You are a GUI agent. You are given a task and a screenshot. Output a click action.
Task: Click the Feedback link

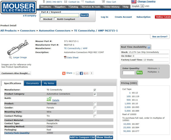pyautogui.click(x=90, y=2)
